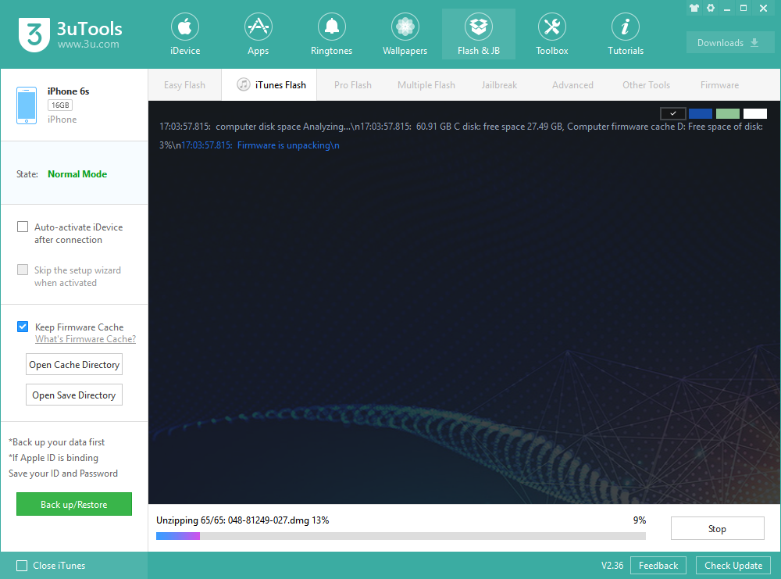Click Open Cache Directory button

click(x=74, y=364)
